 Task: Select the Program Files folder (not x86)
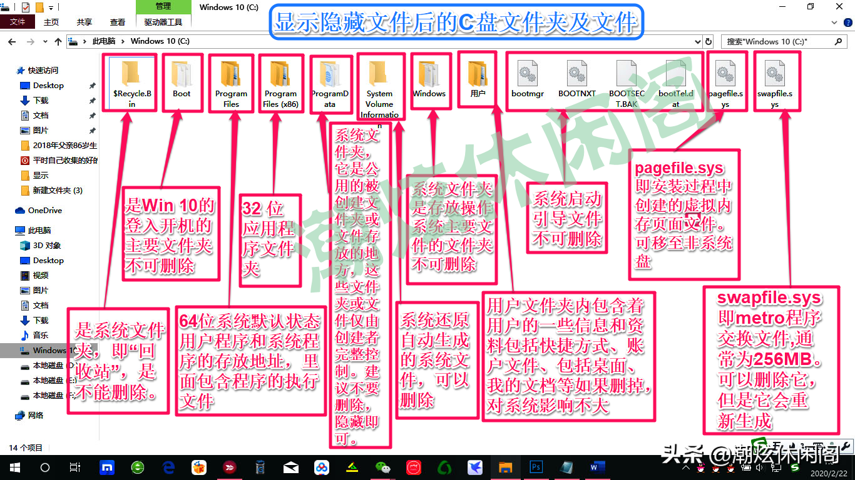coord(231,83)
